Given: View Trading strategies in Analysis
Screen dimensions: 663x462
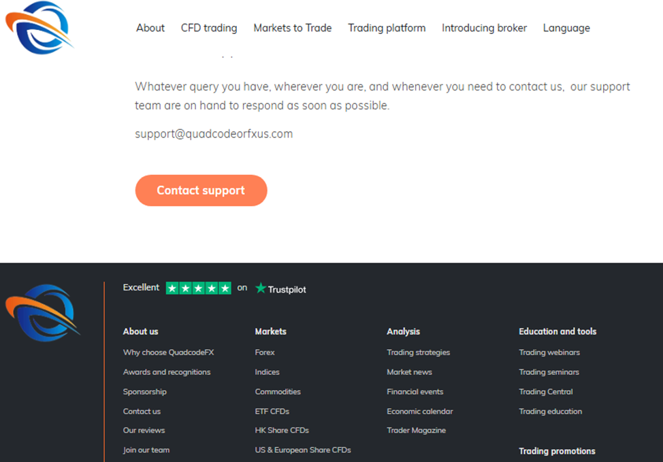Looking at the screenshot, I should (x=418, y=352).
